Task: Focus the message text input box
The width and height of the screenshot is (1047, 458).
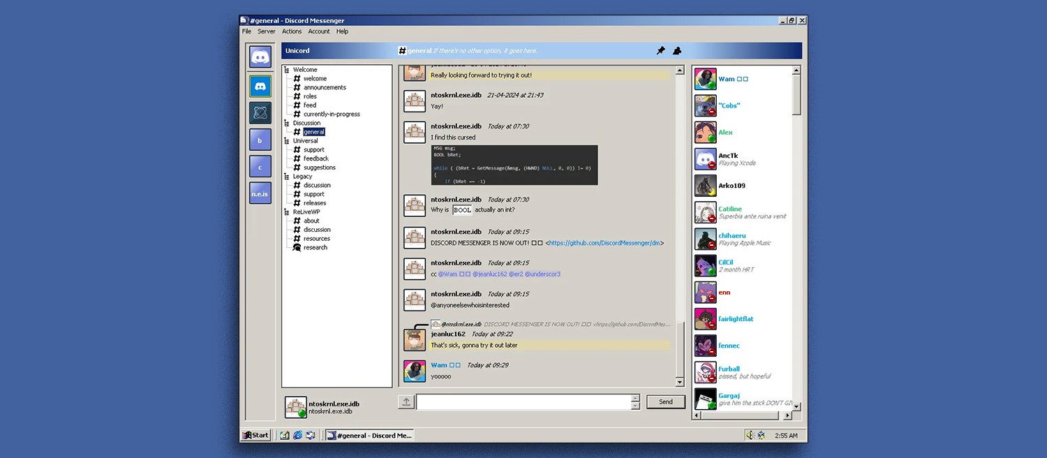Action: pos(523,402)
